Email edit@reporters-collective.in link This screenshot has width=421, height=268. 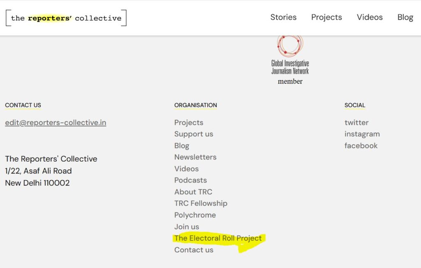point(56,122)
